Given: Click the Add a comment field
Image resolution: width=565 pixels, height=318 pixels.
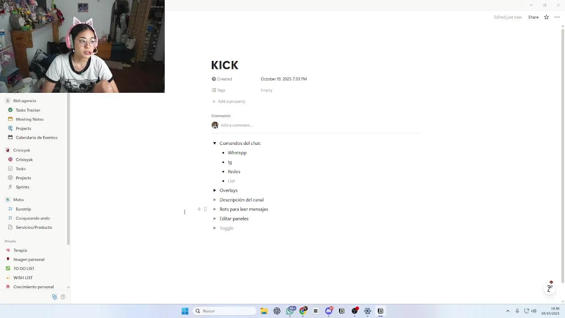Looking at the screenshot, I should [x=237, y=125].
